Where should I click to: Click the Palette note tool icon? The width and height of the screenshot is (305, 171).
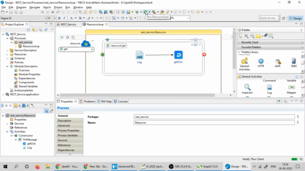point(258,36)
